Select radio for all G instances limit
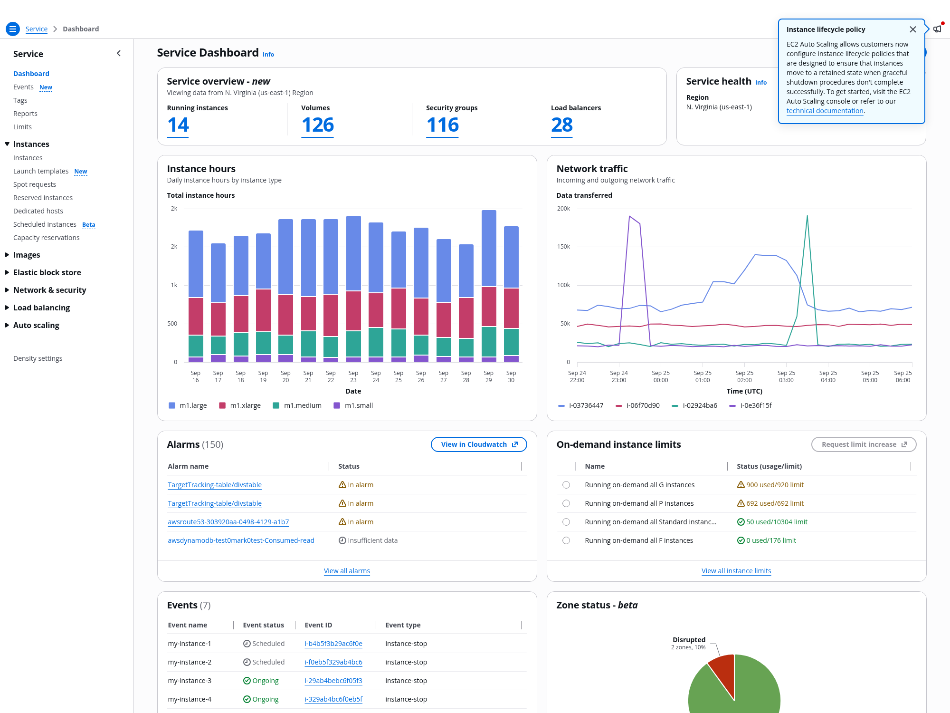950x713 pixels. point(566,485)
